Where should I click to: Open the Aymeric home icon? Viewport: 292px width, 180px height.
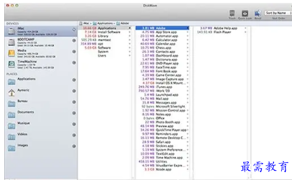(x=11, y=93)
